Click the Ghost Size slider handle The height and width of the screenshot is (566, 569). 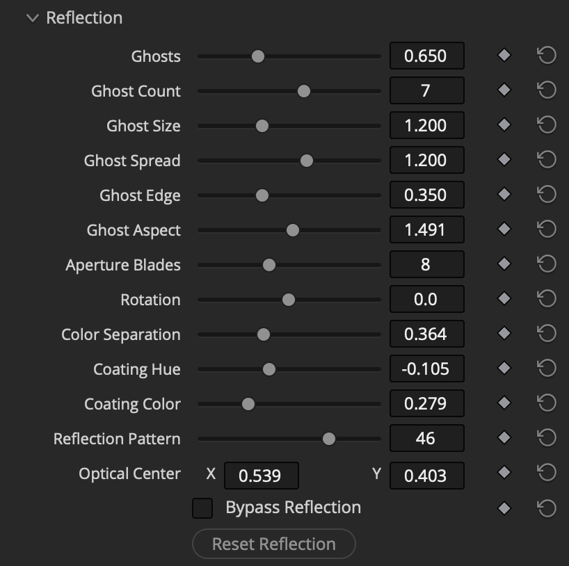click(262, 126)
